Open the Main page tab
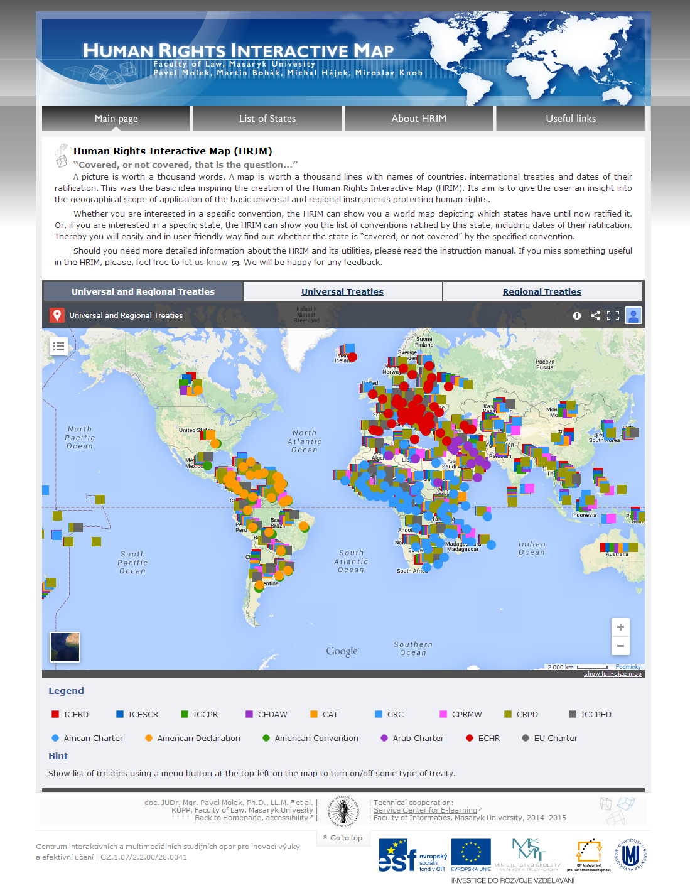 pyautogui.click(x=116, y=118)
